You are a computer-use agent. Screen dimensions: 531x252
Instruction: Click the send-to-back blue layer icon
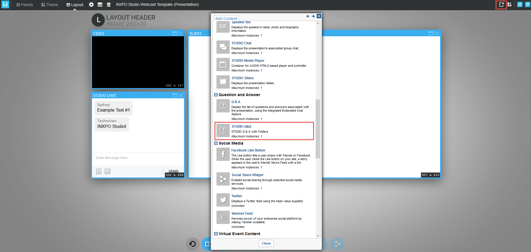click(527, 4)
